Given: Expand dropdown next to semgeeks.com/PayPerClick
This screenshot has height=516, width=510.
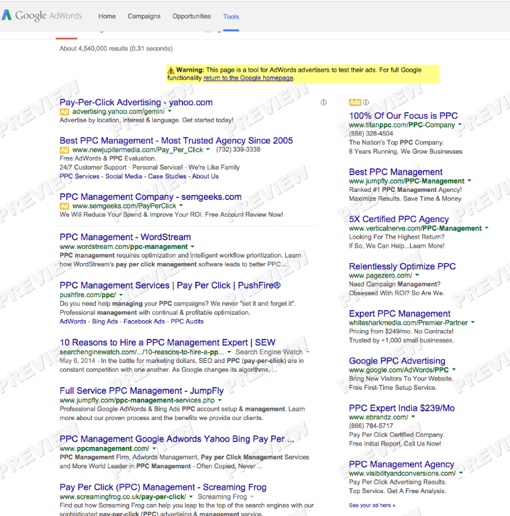Looking at the screenshot, I should click(x=181, y=206).
